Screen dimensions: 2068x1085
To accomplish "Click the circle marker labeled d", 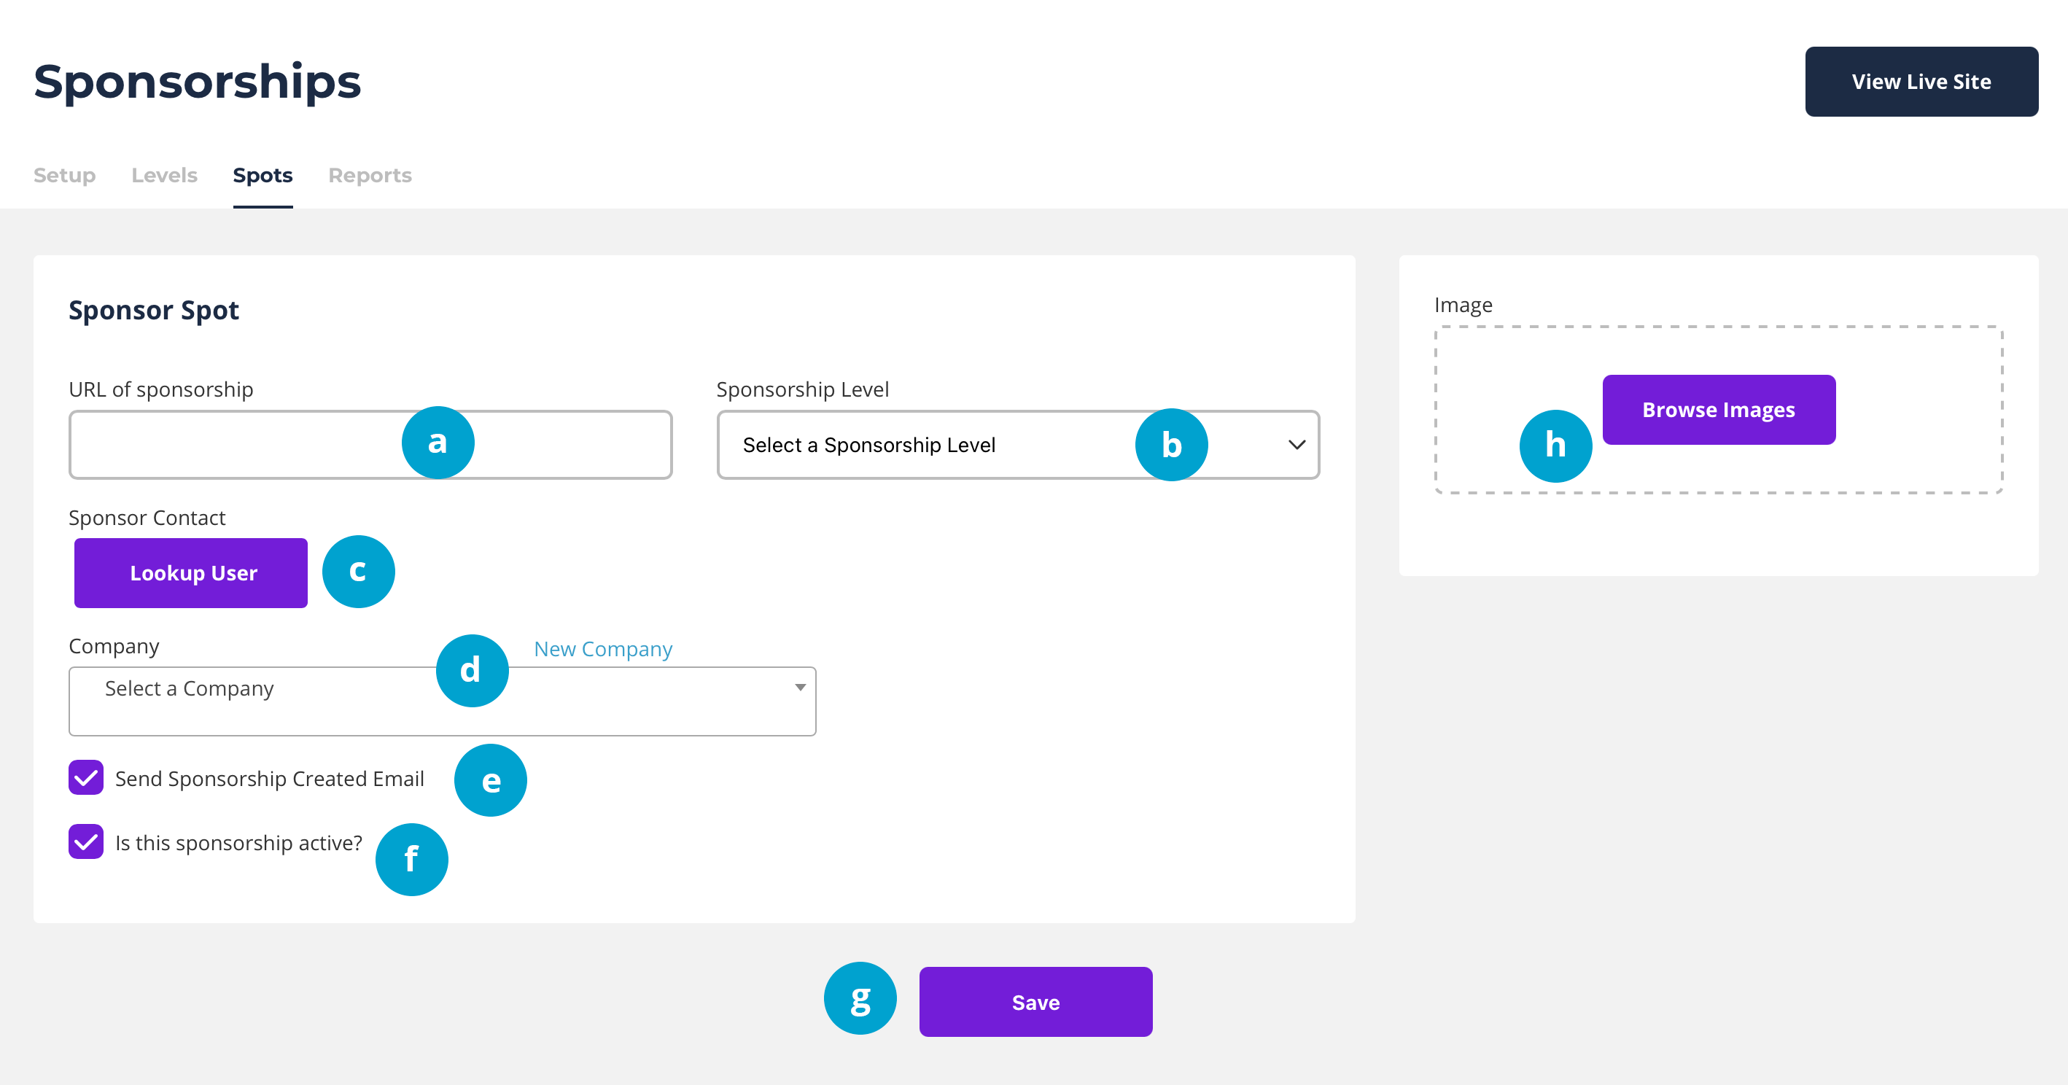I will (x=471, y=670).
